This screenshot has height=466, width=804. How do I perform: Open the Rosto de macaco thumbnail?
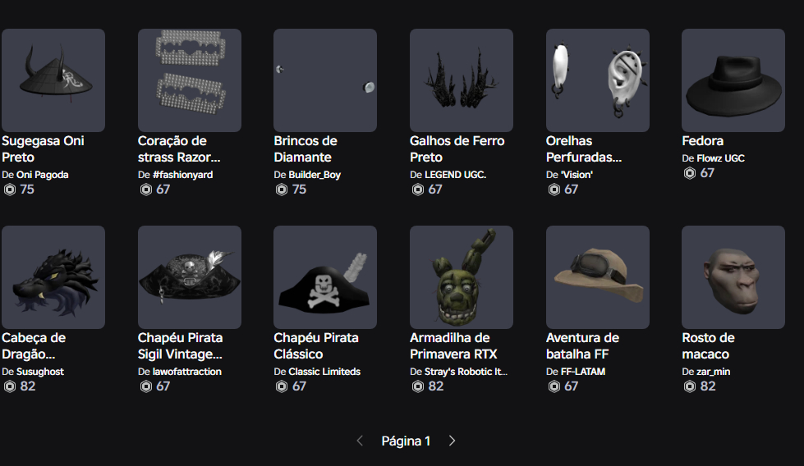click(x=733, y=277)
